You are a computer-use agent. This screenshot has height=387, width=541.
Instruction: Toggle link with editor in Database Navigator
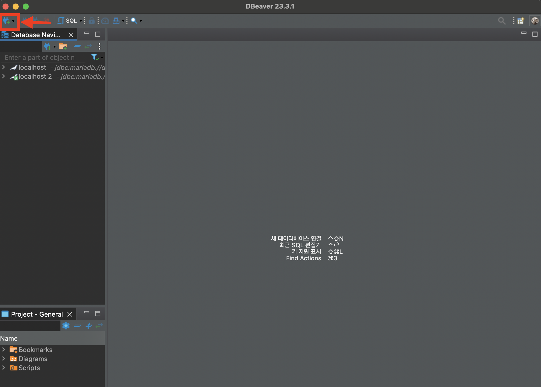pos(88,46)
